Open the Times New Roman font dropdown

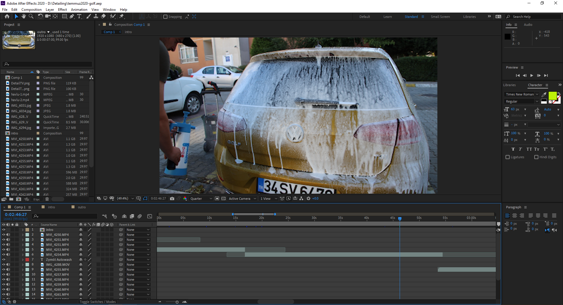[522, 94]
